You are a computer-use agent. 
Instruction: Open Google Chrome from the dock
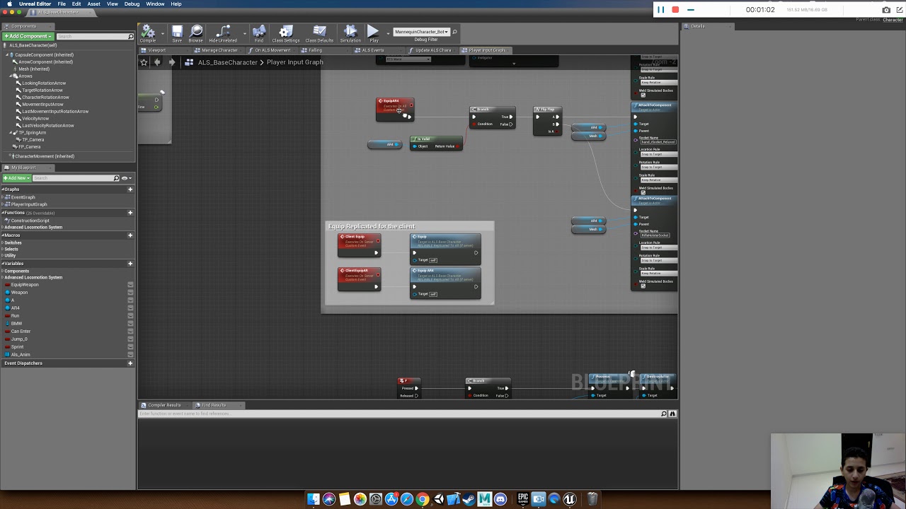tap(423, 499)
